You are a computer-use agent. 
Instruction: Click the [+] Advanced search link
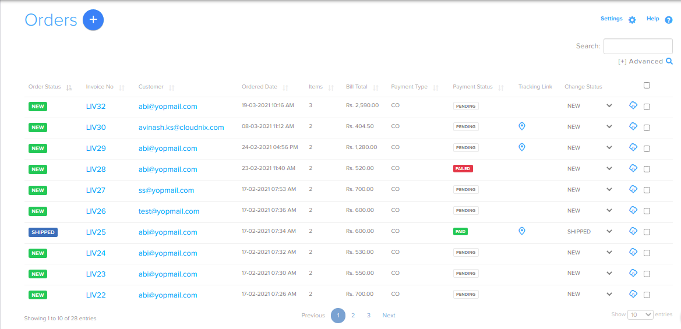[x=641, y=61]
